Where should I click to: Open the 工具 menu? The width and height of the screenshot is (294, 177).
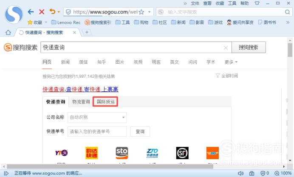(232, 3)
